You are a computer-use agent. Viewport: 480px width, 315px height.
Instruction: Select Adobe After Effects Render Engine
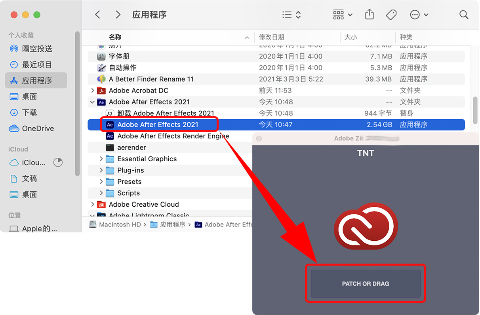[x=173, y=136]
